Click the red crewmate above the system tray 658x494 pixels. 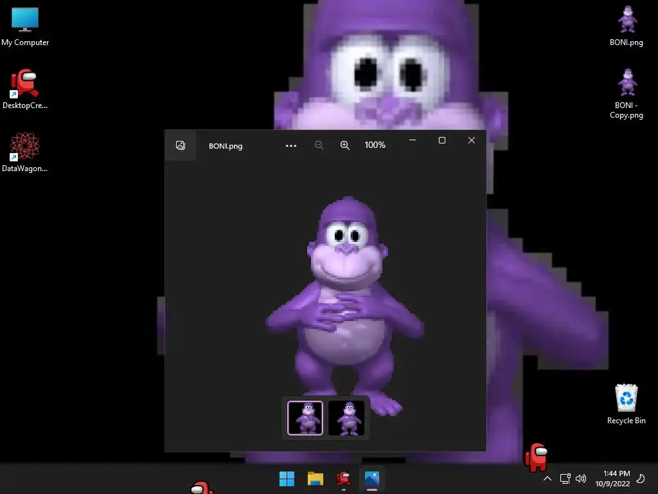[537, 457]
